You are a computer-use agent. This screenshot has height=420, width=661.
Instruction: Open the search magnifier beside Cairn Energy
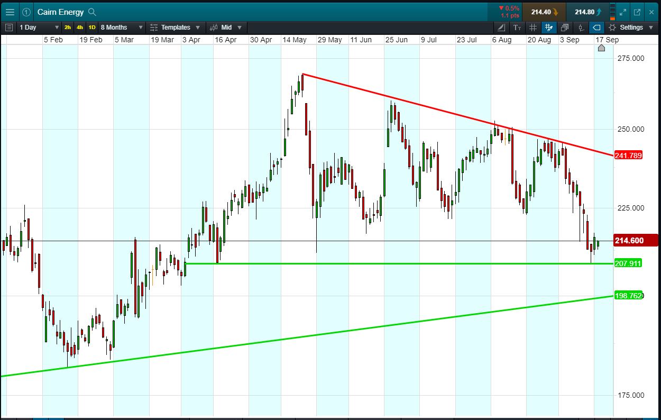(x=92, y=12)
